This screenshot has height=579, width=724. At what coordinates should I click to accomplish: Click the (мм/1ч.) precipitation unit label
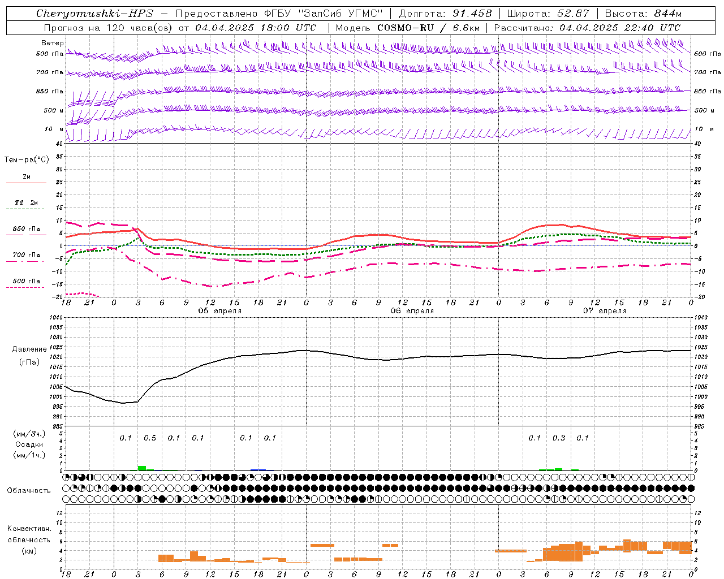click(x=29, y=455)
